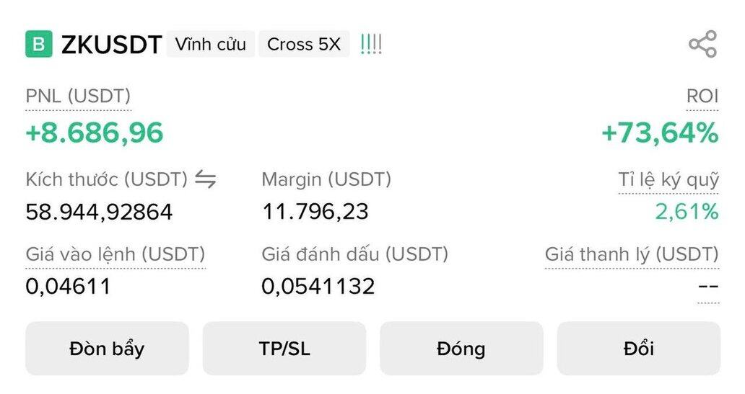
Task: Click the PNL (USDT) label
Action: [78, 97]
